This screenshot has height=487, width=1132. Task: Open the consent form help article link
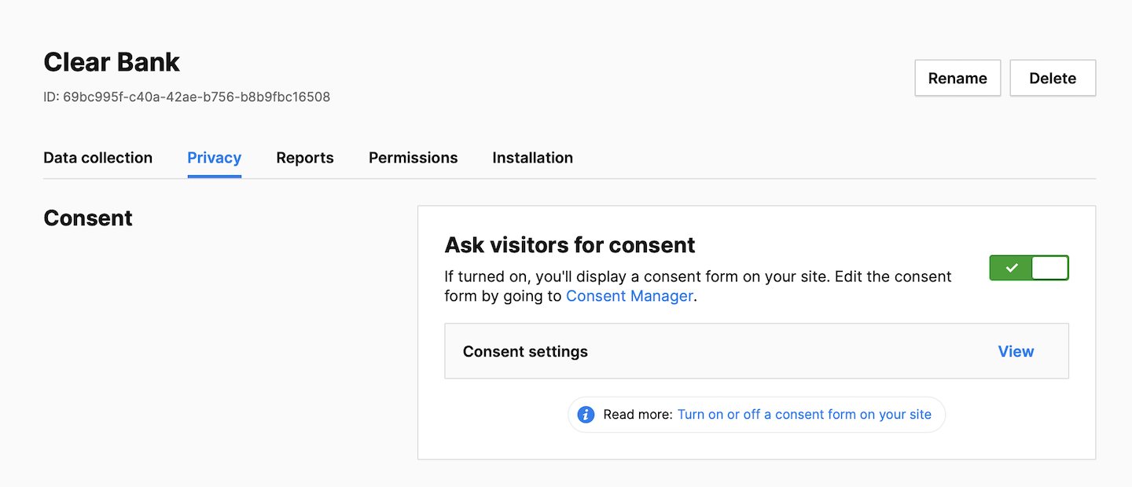pos(804,414)
